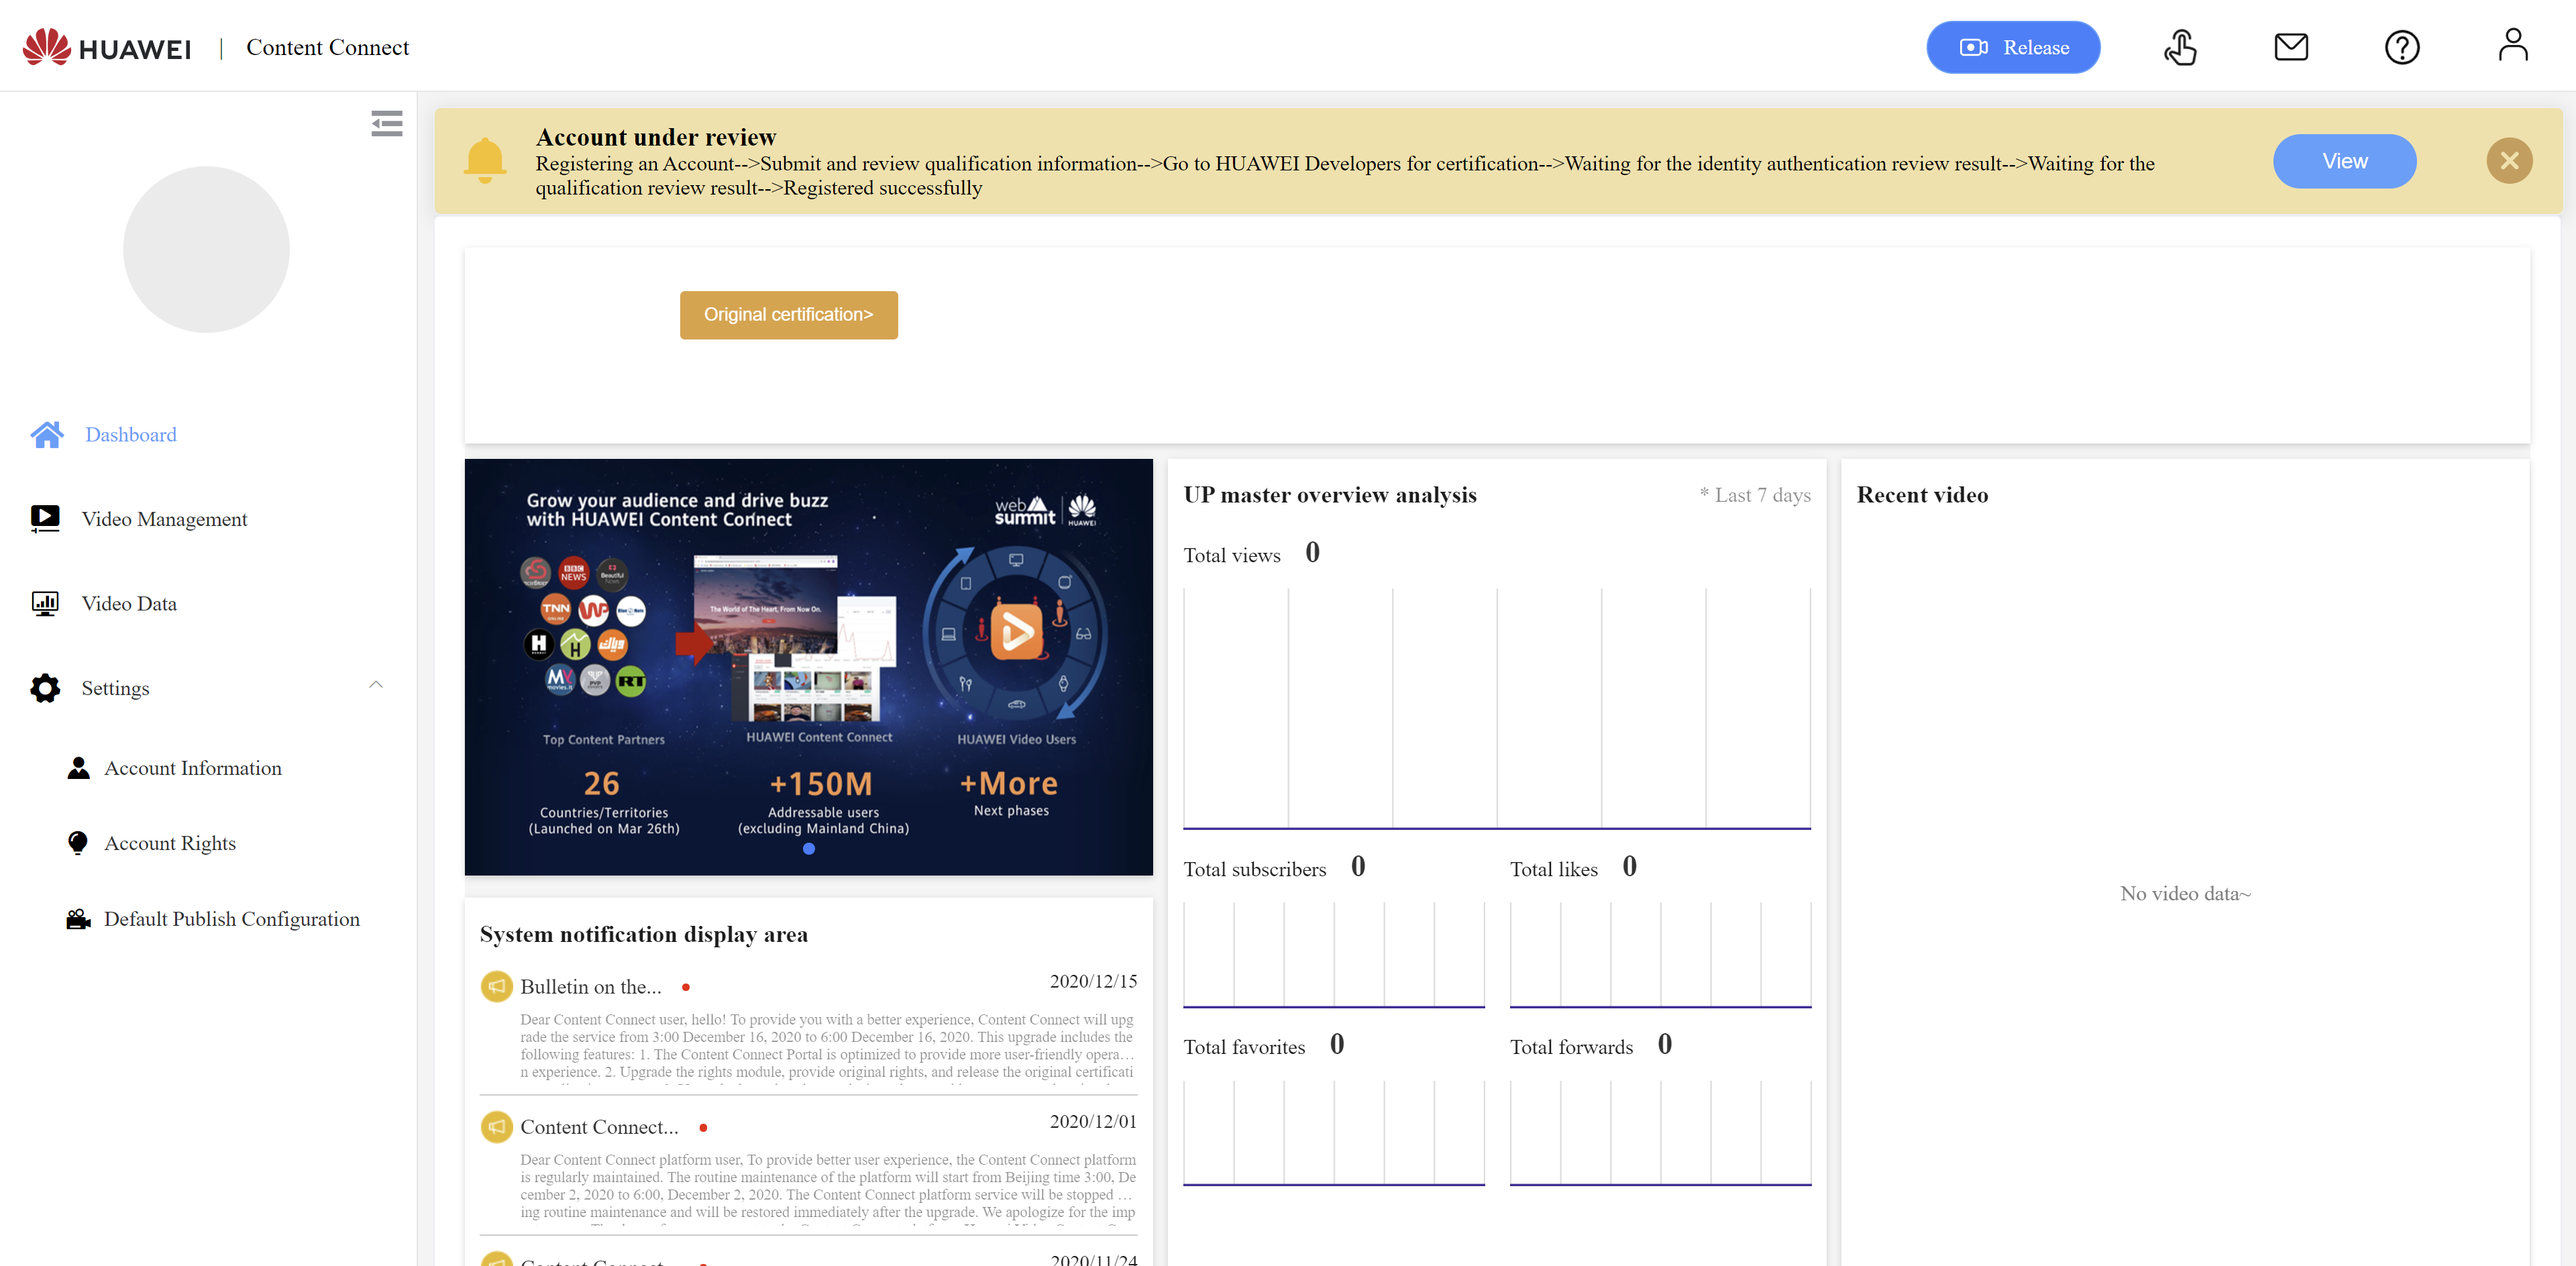Click the 2020/12/01 date text
The height and width of the screenshot is (1266, 2576).
pos(1093,1122)
